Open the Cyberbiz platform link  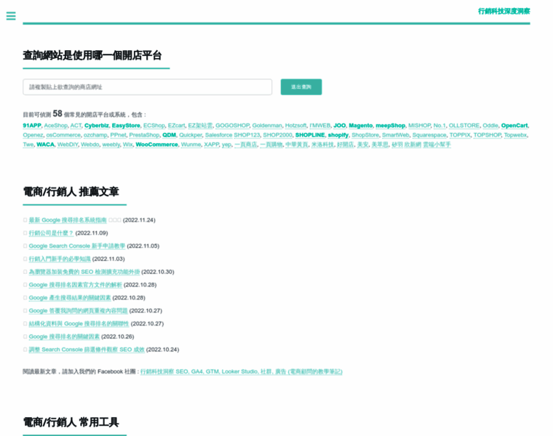(97, 126)
